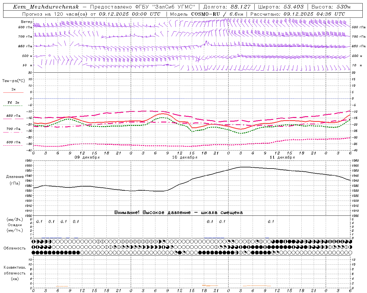The height and width of the screenshot is (293, 367).
Task: Click the Облачность cloud cover label
Action: point(15,248)
